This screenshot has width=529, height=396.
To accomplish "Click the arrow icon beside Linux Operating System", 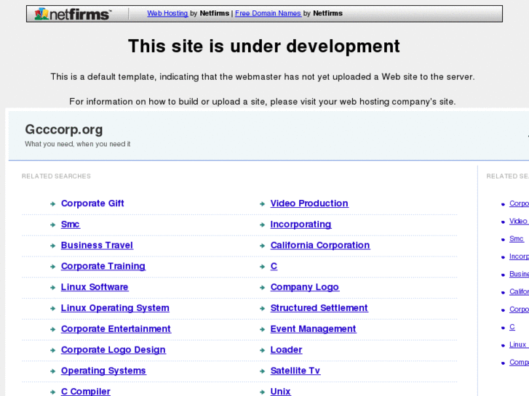I will (x=52, y=308).
